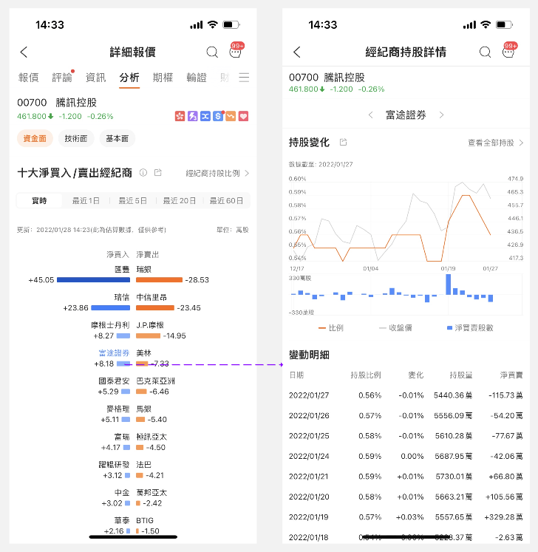Tap the J.P.摩根 broker name
This screenshot has height=552, width=538.
[x=150, y=325]
